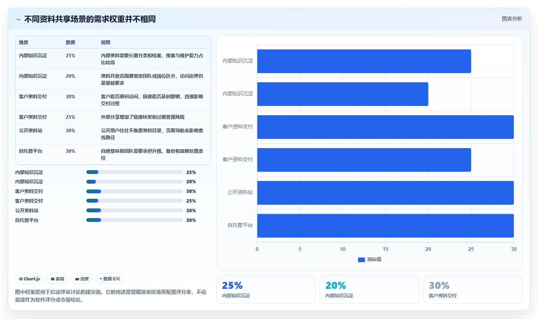Select the 表格 chip
This screenshot has height=319, width=538.
[57, 279]
